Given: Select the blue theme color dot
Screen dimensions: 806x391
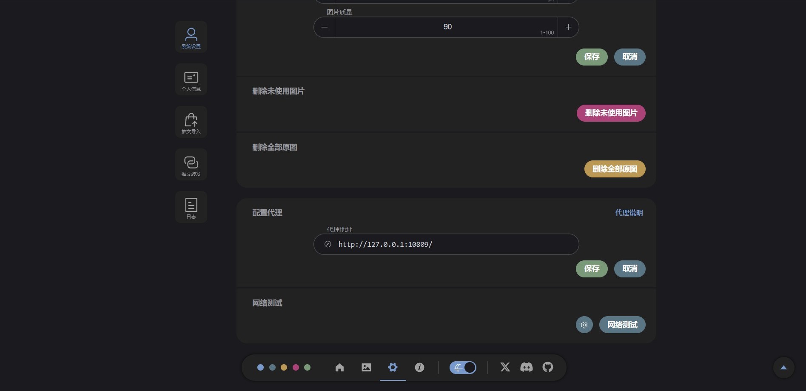Looking at the screenshot, I should coord(260,367).
